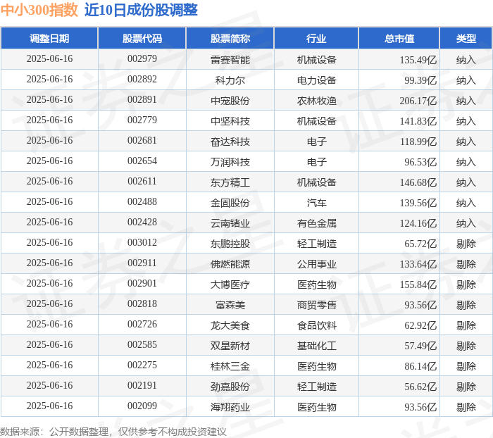Click the 股票简称 column header
Image resolution: width=493 pixels, height=438 pixels.
(x=230, y=39)
